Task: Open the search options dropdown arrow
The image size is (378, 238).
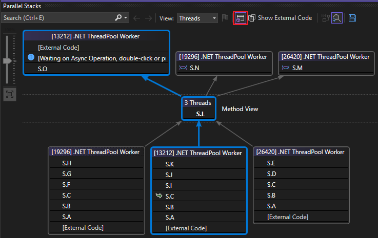Action: pyautogui.click(x=126, y=18)
